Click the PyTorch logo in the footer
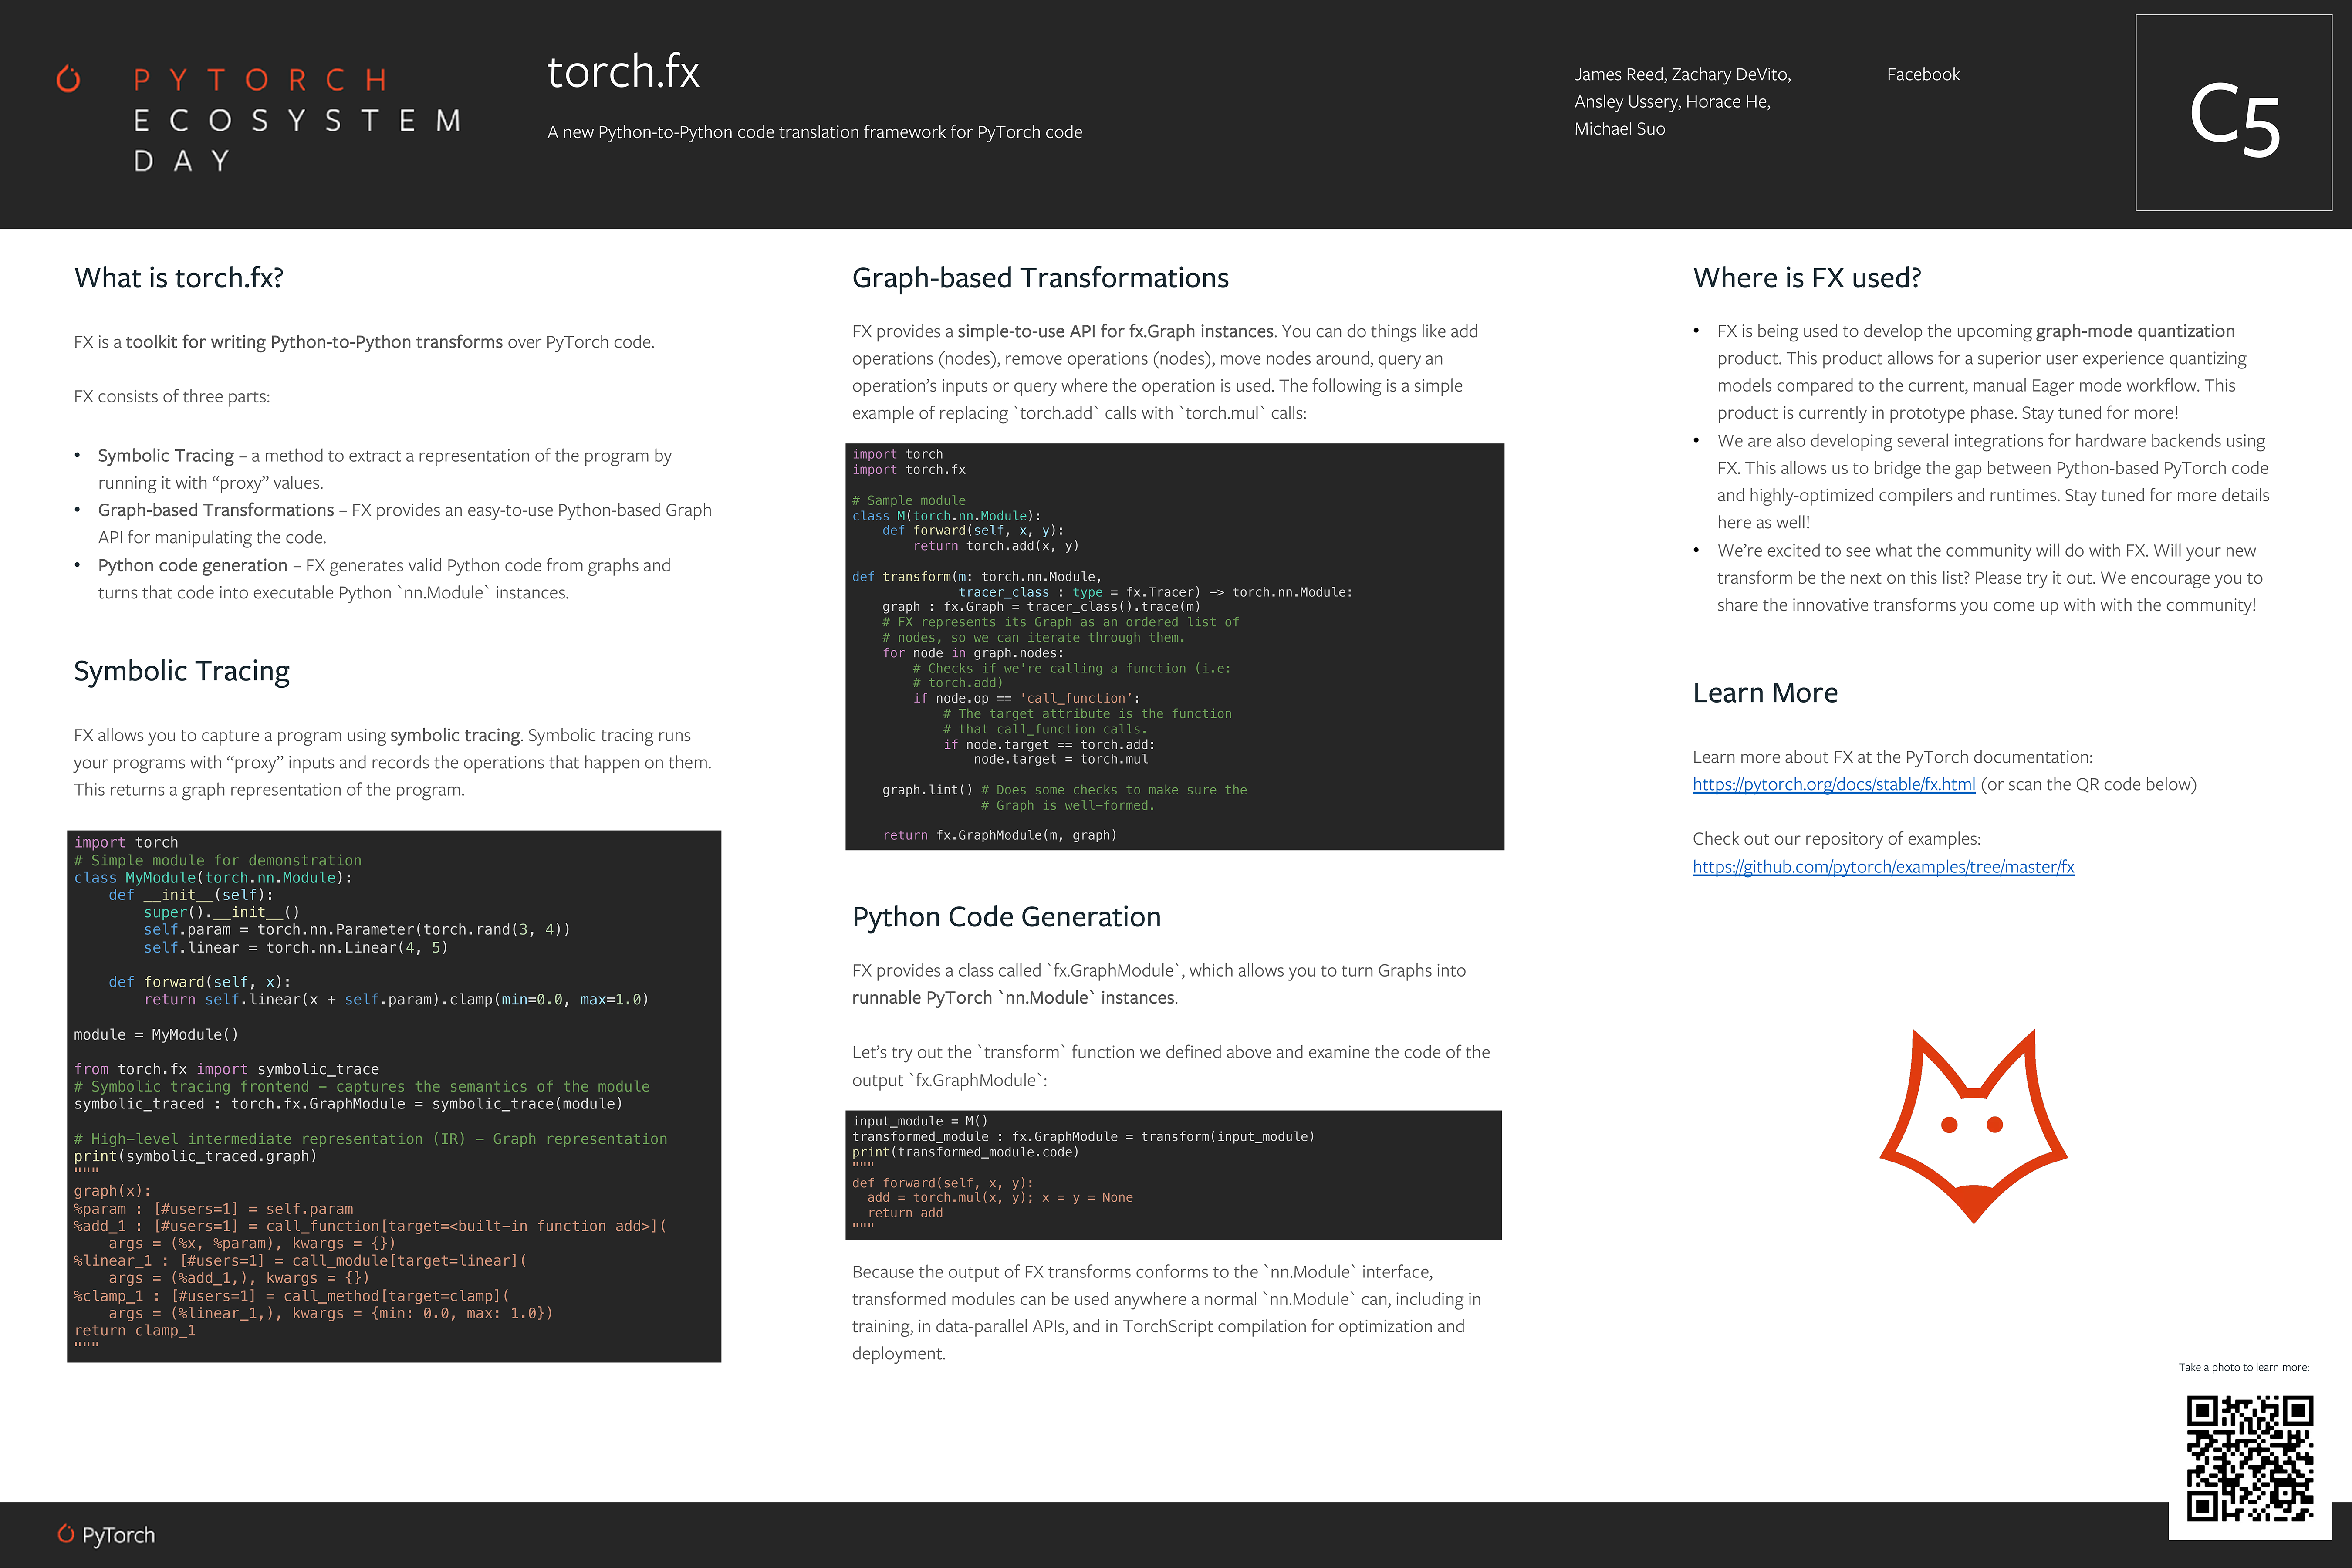The image size is (2352, 1568). tap(106, 1534)
